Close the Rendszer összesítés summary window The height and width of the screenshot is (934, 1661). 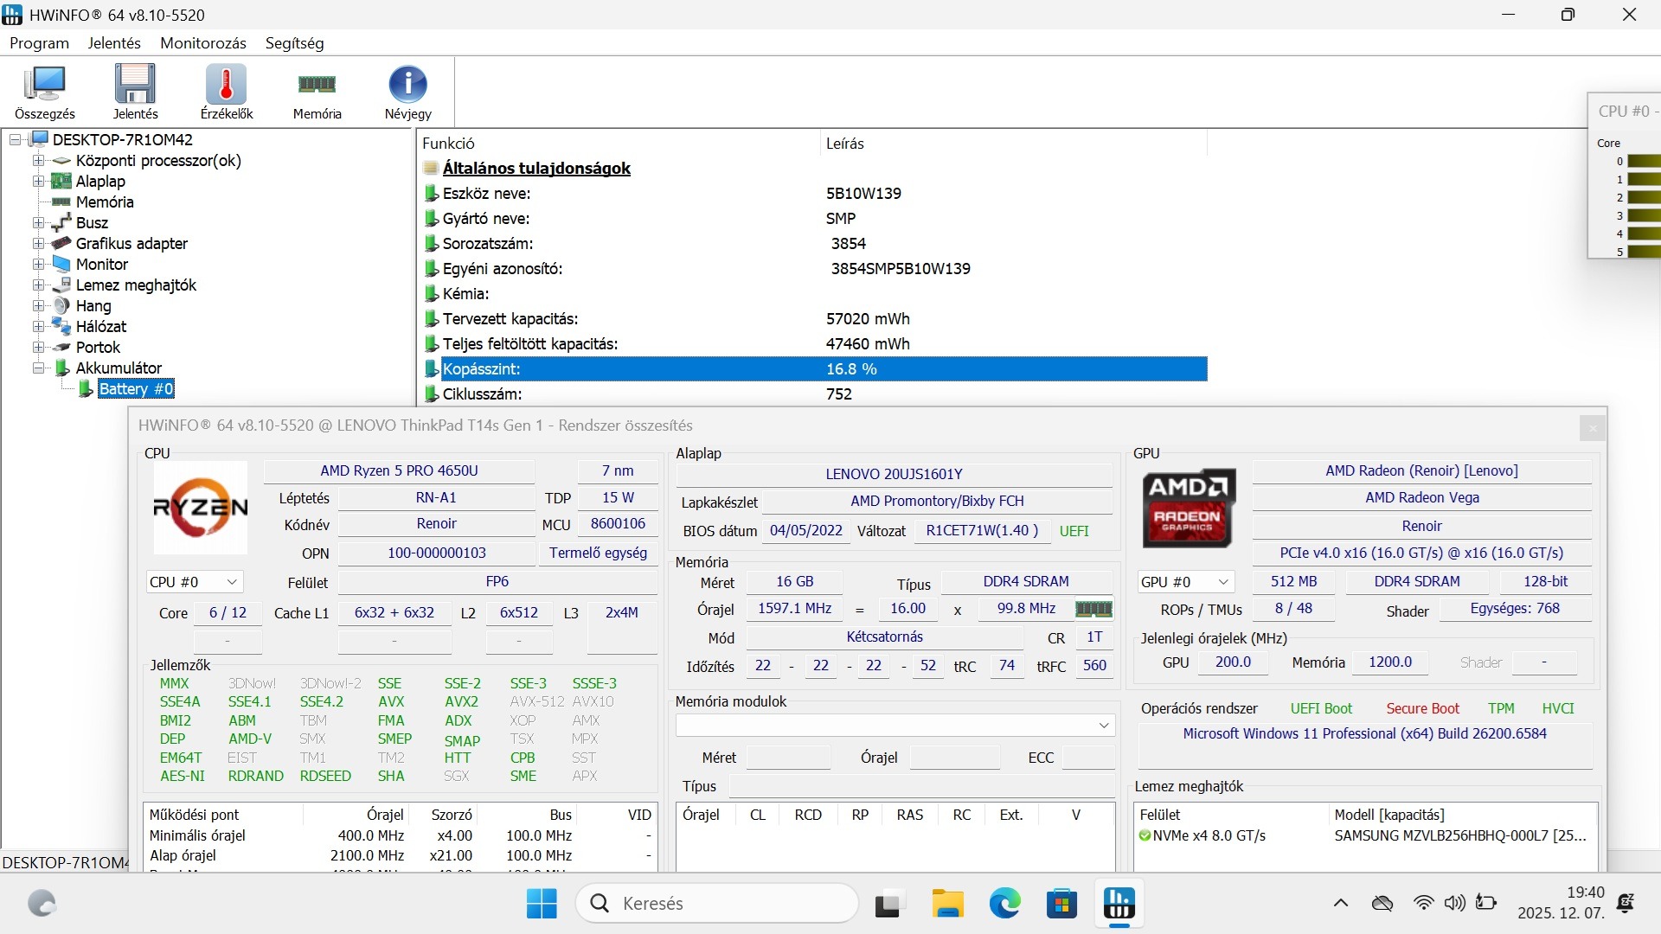(x=1592, y=427)
